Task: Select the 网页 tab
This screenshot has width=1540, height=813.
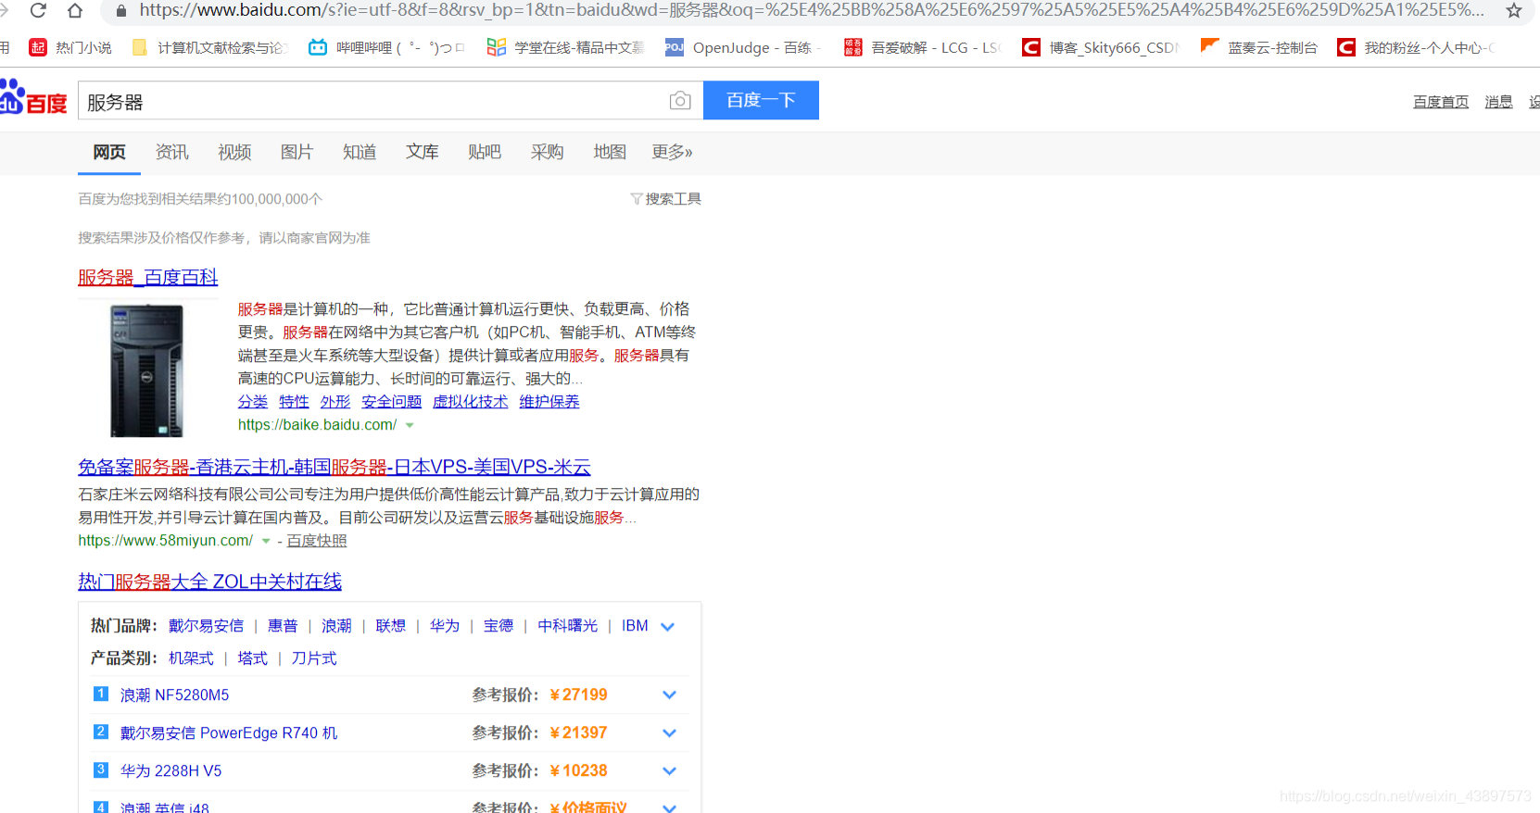Action: 109,152
